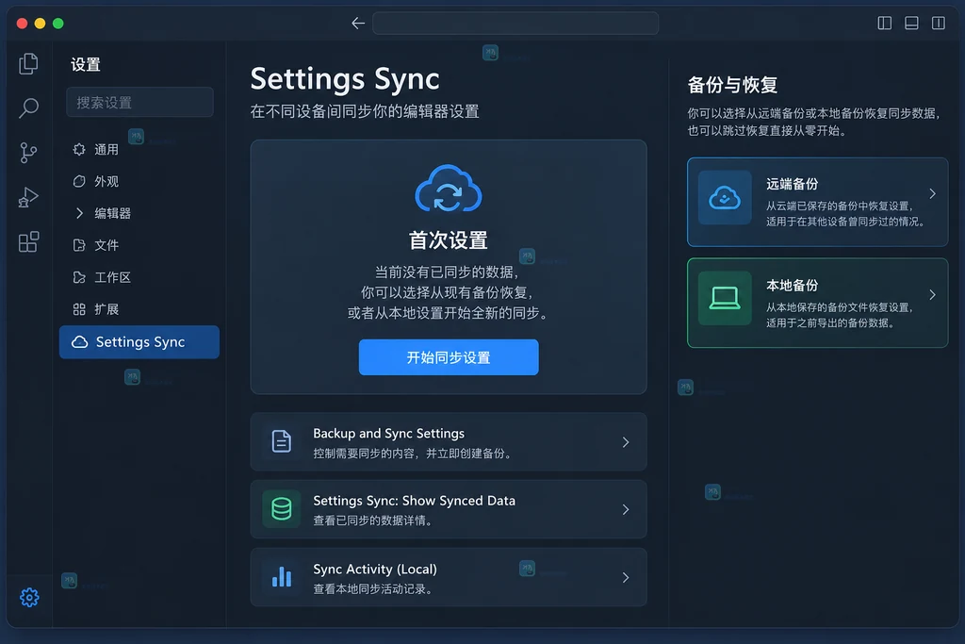Image resolution: width=965 pixels, height=644 pixels.
Task: Click the 开始同步设置 button
Action: (449, 357)
